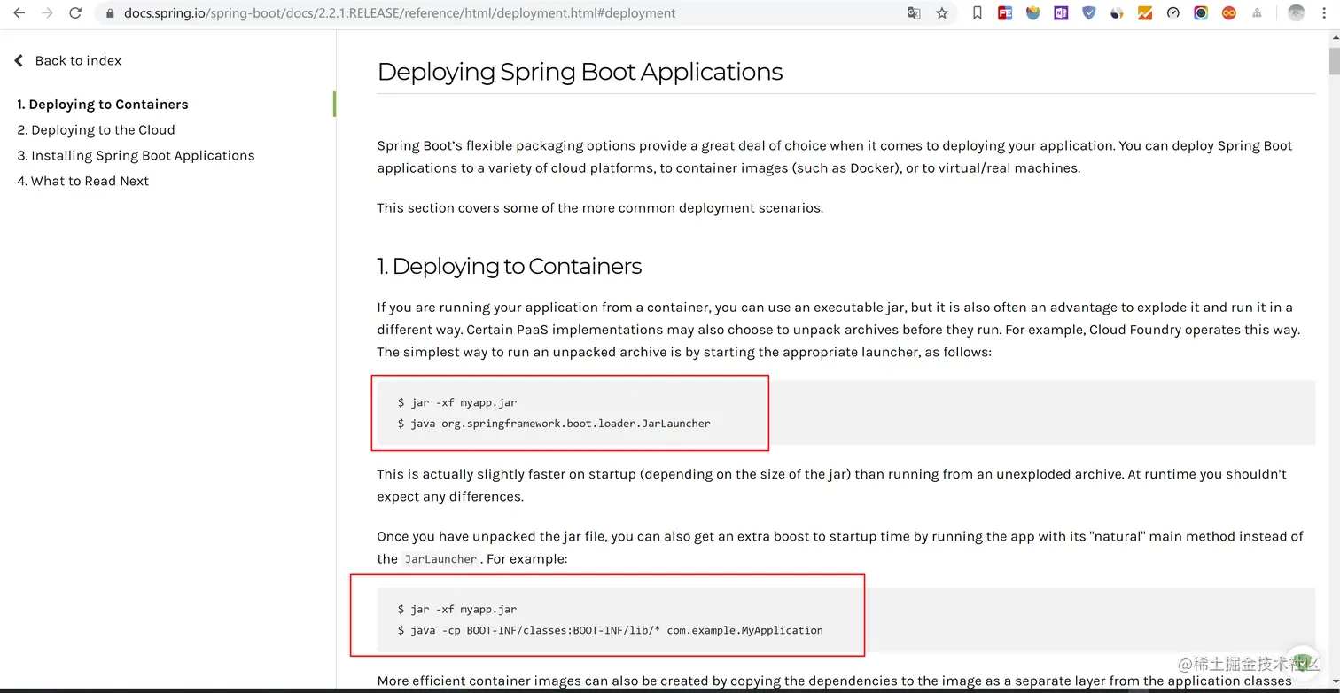Click the browser forward arrow
1340x693 pixels.
click(47, 13)
